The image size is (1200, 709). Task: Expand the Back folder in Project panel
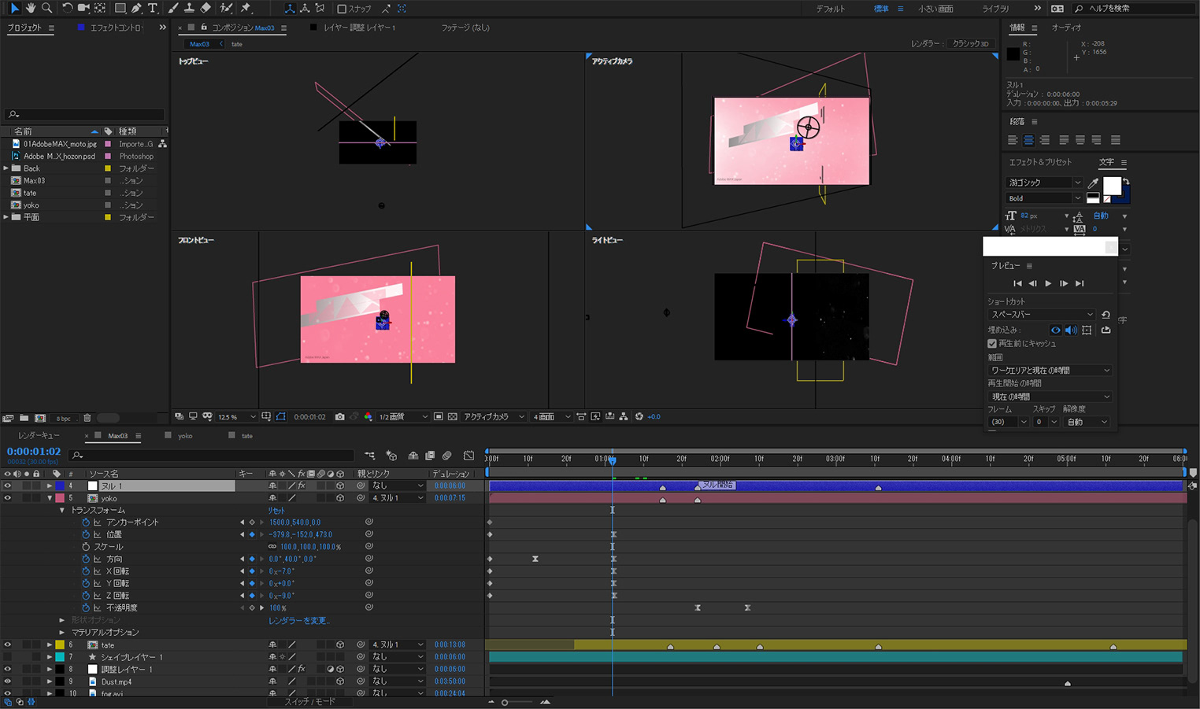6,168
